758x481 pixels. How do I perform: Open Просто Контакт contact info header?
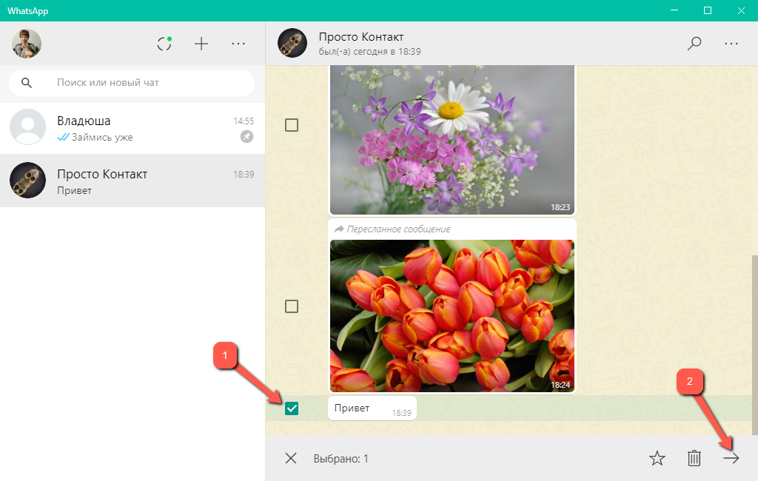[361, 44]
